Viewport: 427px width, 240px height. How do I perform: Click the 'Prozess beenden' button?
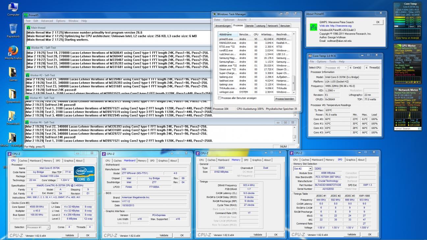click(285, 99)
